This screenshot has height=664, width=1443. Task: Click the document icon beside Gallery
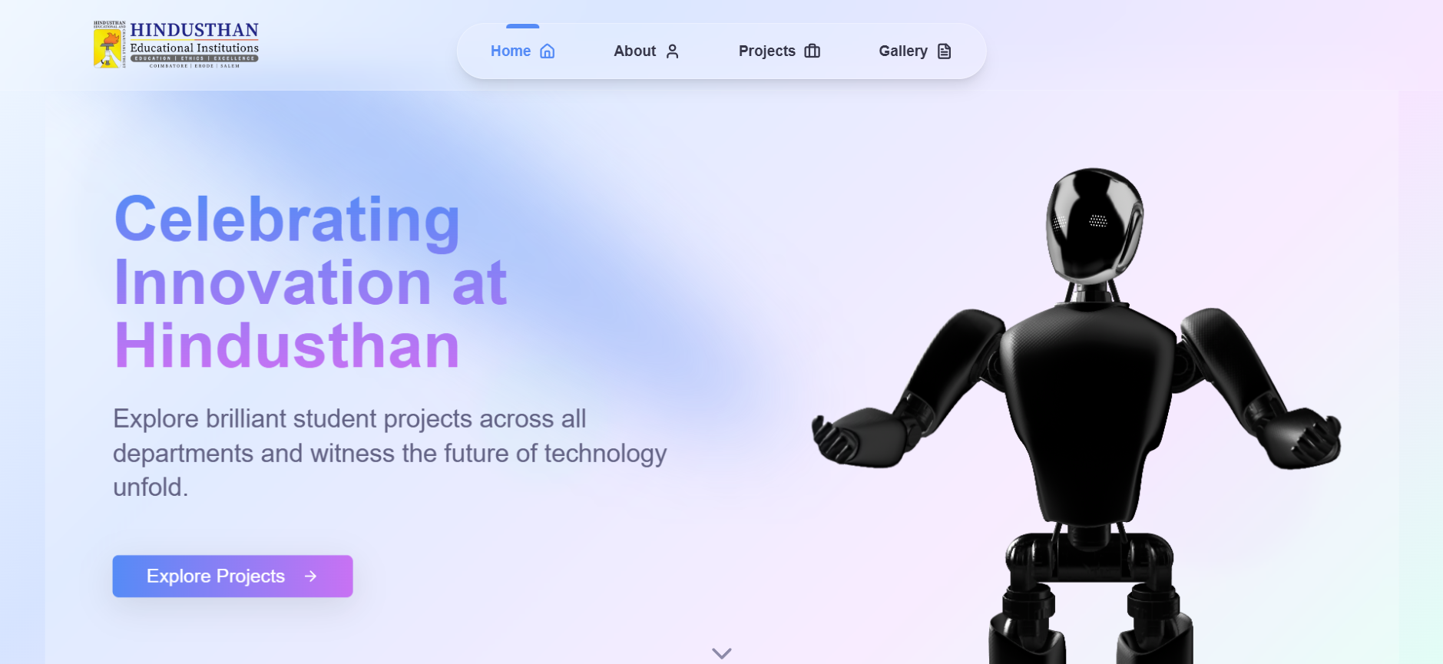[945, 51]
